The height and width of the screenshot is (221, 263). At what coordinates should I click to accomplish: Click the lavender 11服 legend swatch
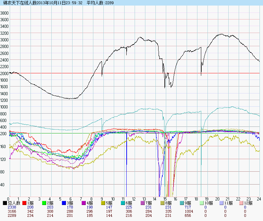coord(222,203)
